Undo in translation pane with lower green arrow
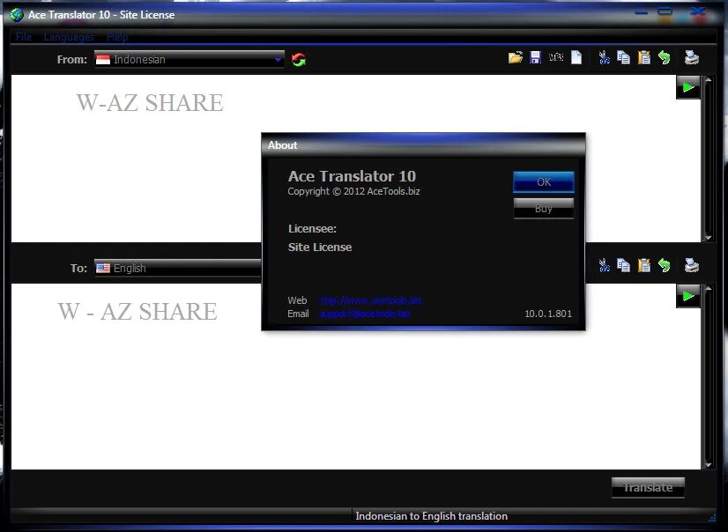 pos(665,266)
